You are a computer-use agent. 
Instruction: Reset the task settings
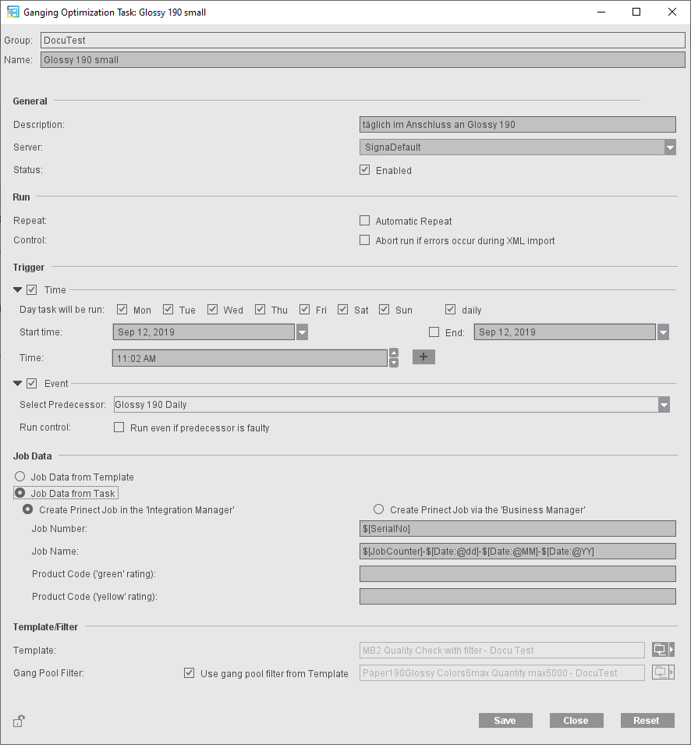647,720
